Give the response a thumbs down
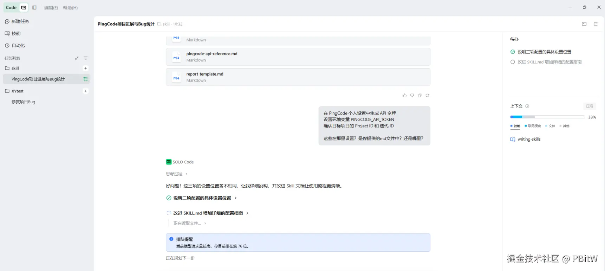The width and height of the screenshot is (605, 271). point(412,95)
